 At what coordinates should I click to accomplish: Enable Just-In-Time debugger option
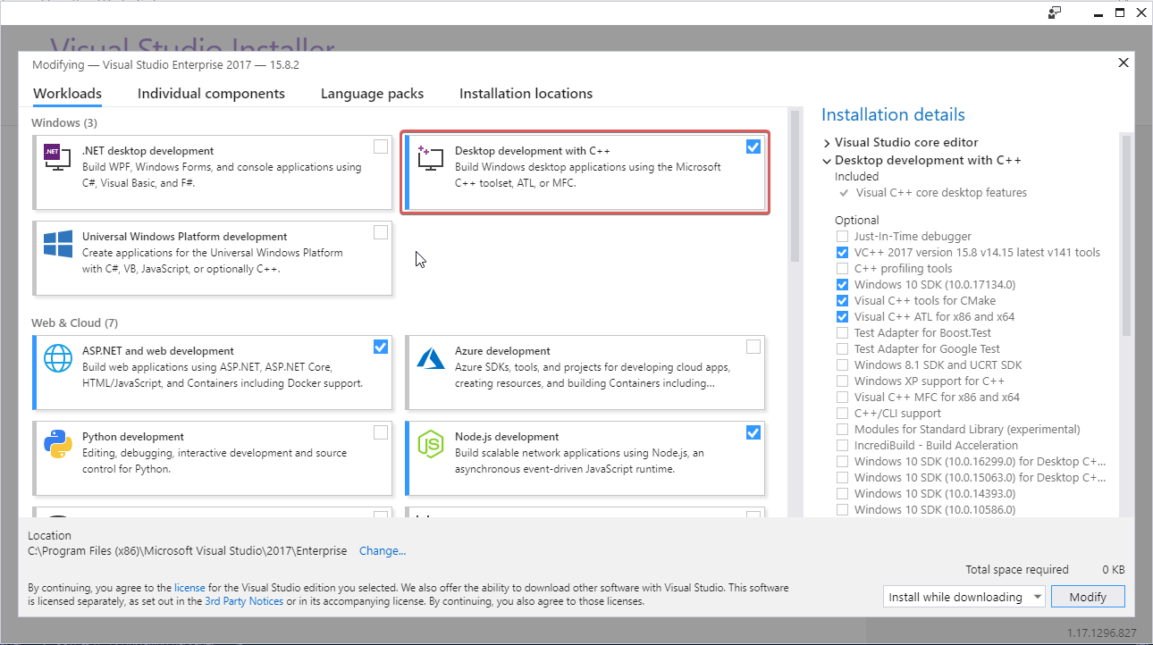pos(842,237)
